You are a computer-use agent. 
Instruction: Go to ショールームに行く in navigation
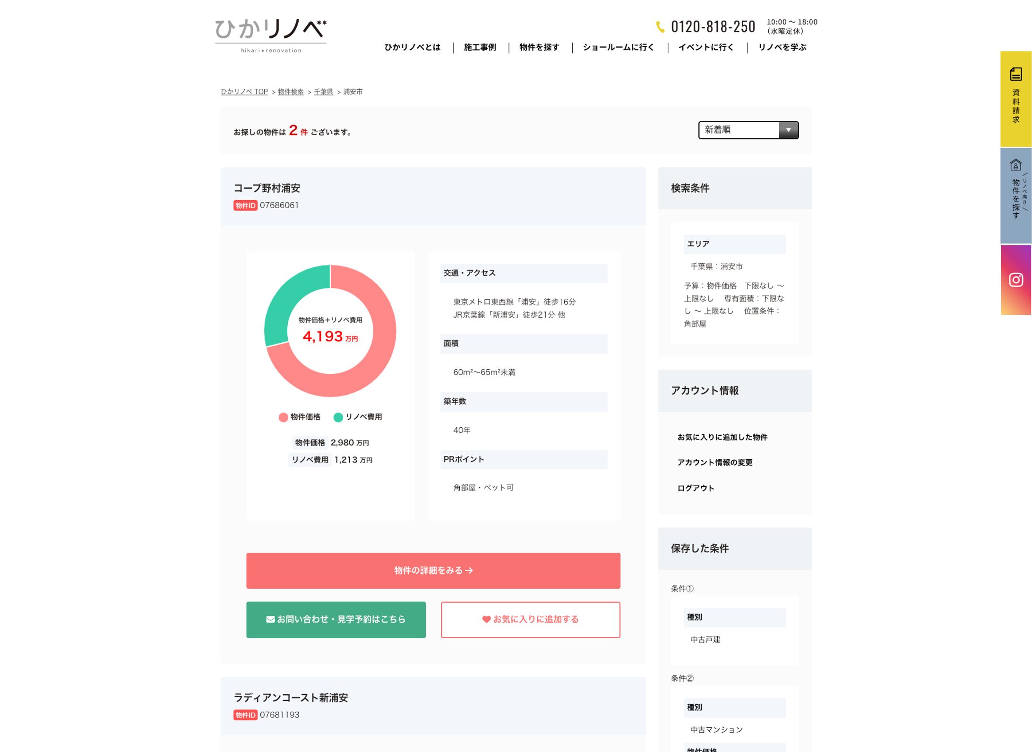tap(618, 47)
